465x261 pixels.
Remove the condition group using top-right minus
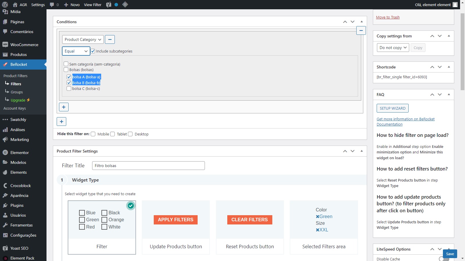(x=361, y=30)
